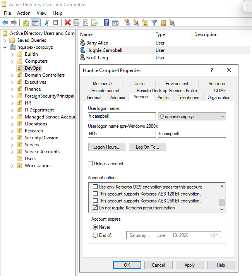Screen dimensions: 252x276
Task: Select the Scott Lang user icon
Action: (x=82, y=57)
